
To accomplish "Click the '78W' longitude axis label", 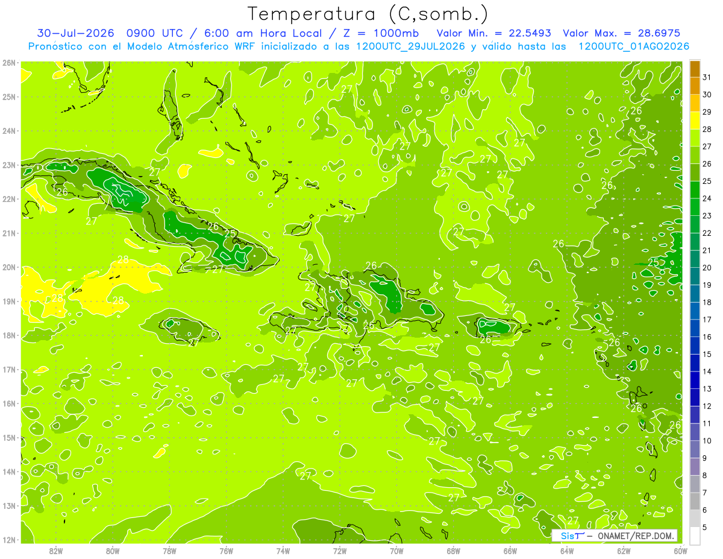I will click(169, 551).
